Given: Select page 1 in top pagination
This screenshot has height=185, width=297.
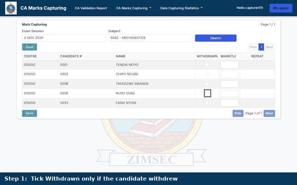Looking at the screenshot, I should [x=261, y=47].
